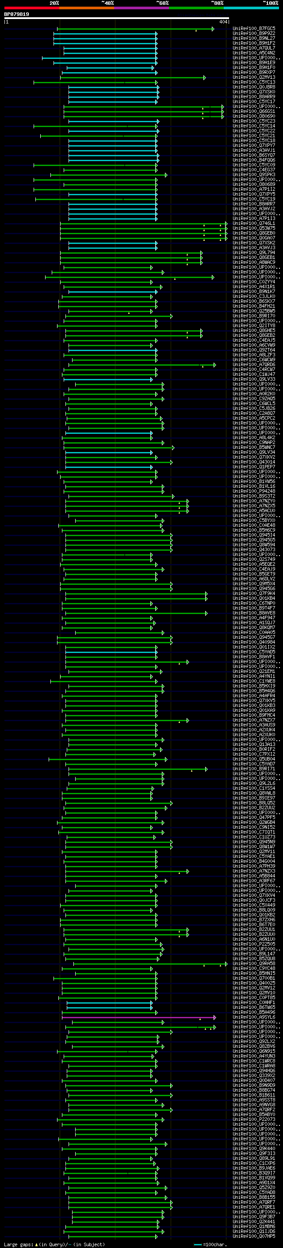
Task: Open hit UniRef100_A5C4N2
Action: 253,53
